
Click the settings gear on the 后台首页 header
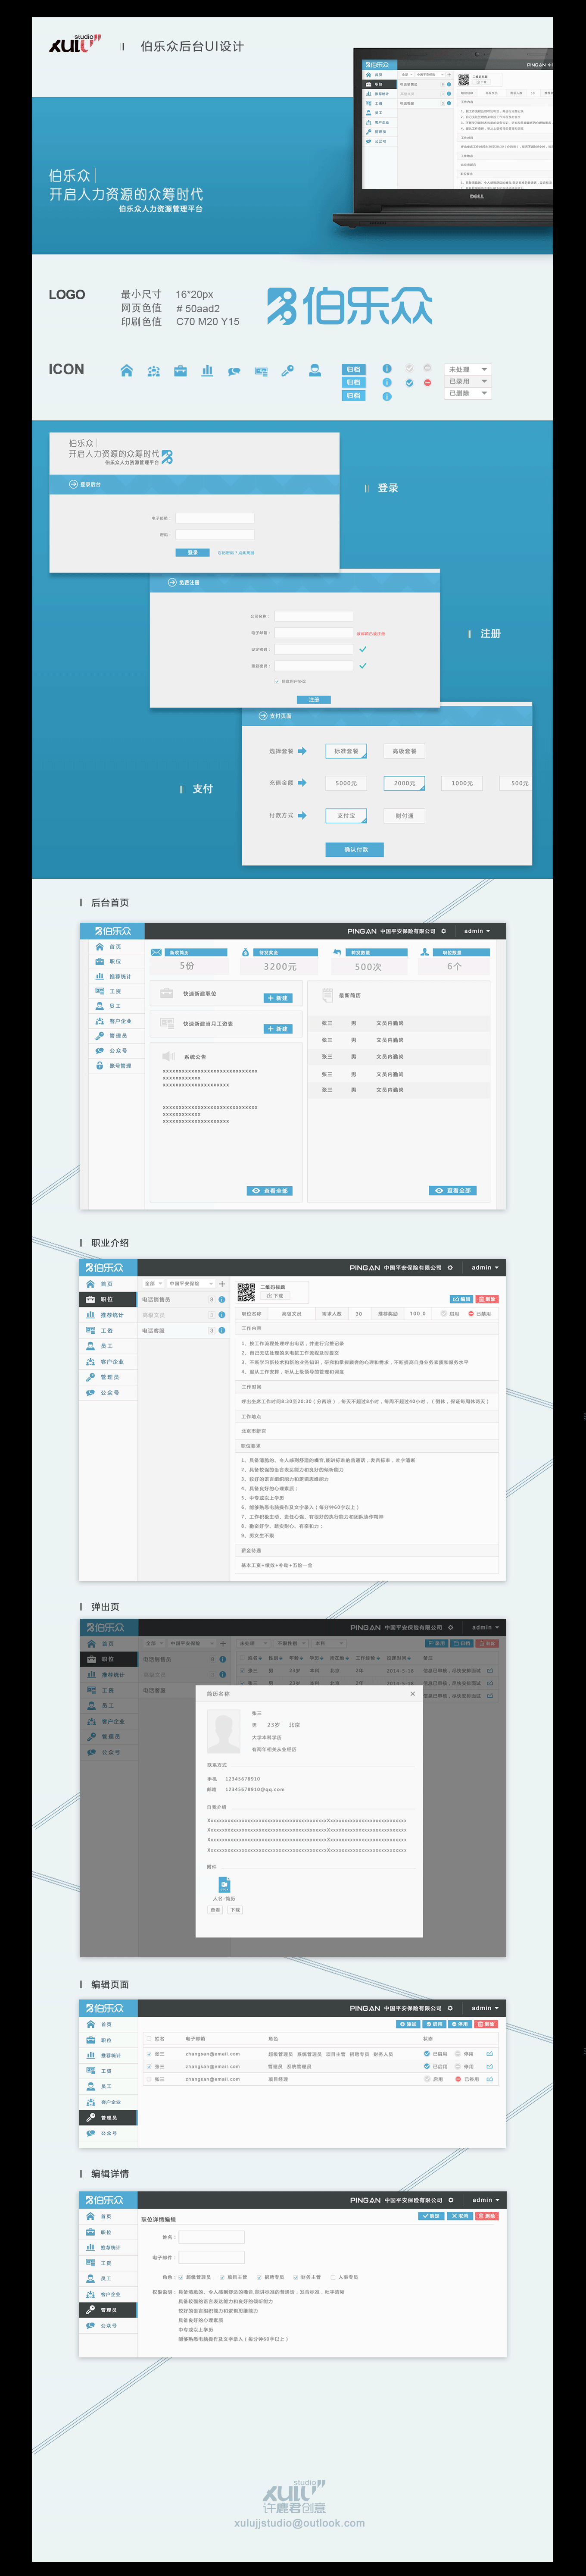[444, 931]
